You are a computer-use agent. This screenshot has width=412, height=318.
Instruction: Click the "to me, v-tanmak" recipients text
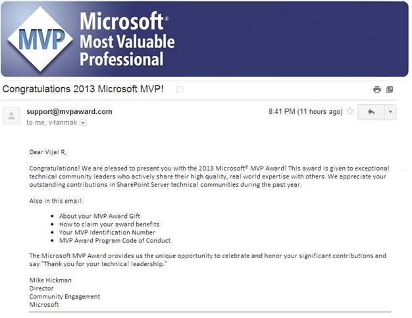(x=51, y=123)
